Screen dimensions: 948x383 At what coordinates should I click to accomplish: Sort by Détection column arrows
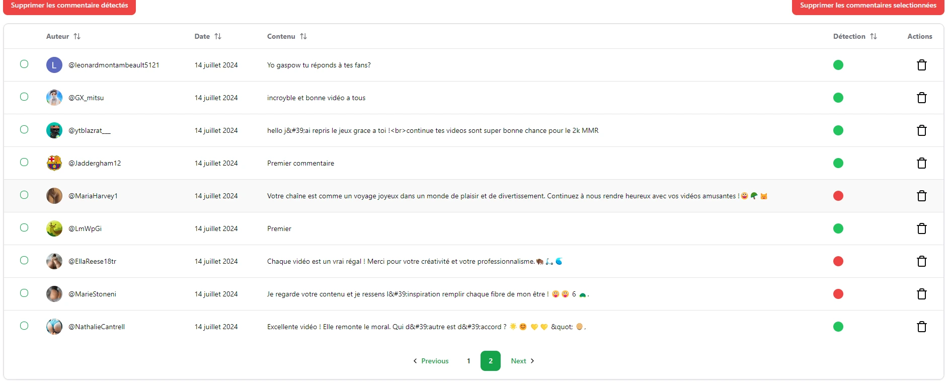click(x=874, y=36)
